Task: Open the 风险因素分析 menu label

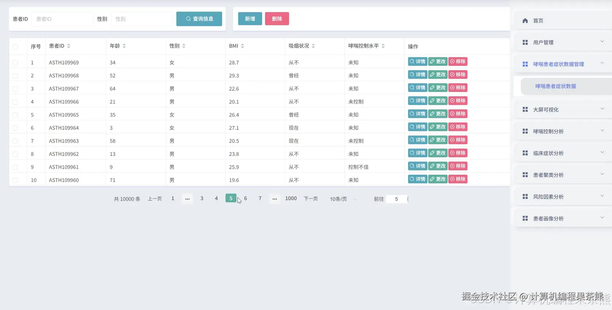Action: (548, 197)
